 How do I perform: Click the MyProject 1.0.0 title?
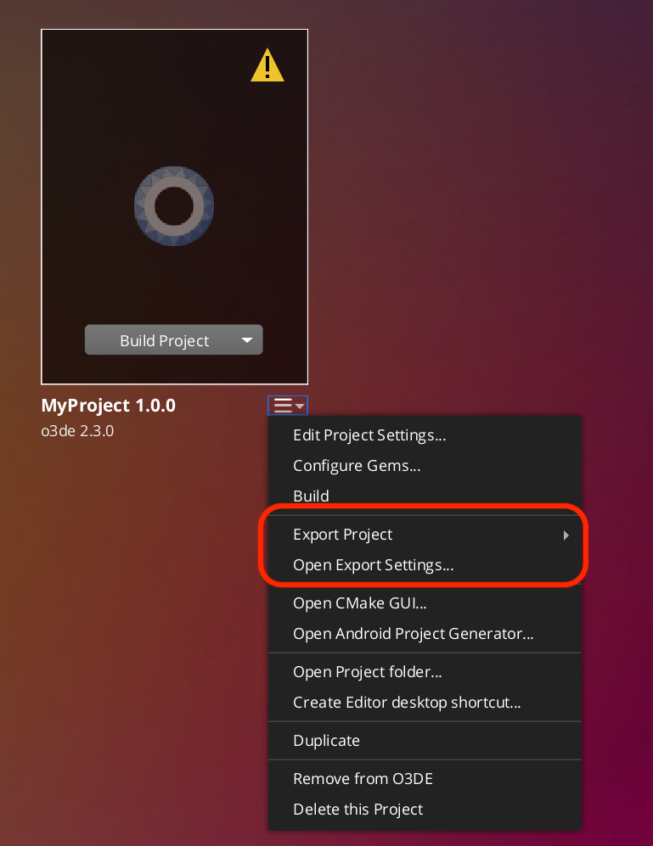(109, 406)
